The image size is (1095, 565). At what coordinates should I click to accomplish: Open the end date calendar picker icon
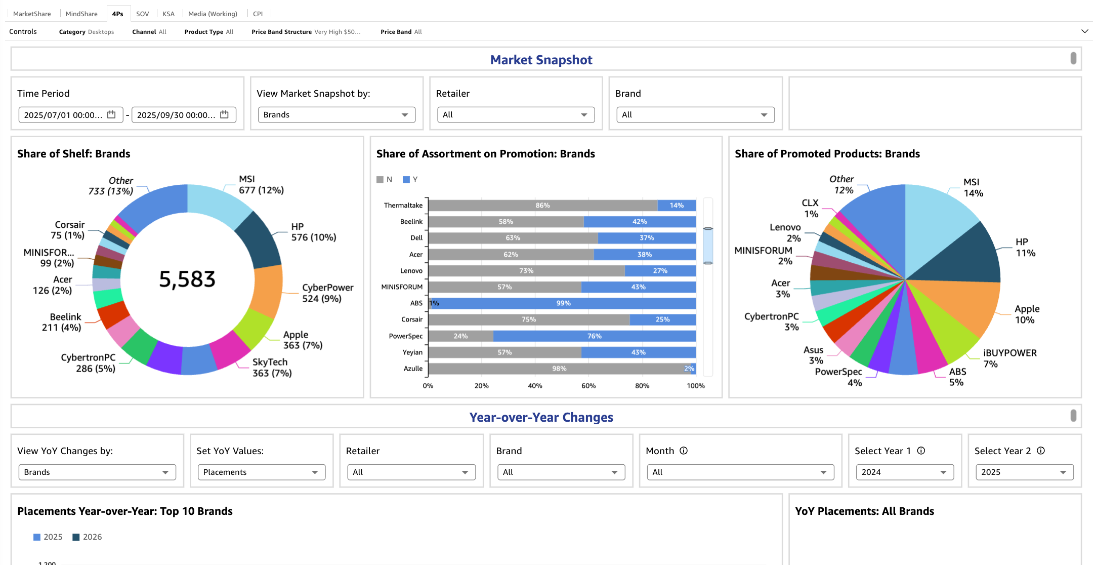(224, 115)
